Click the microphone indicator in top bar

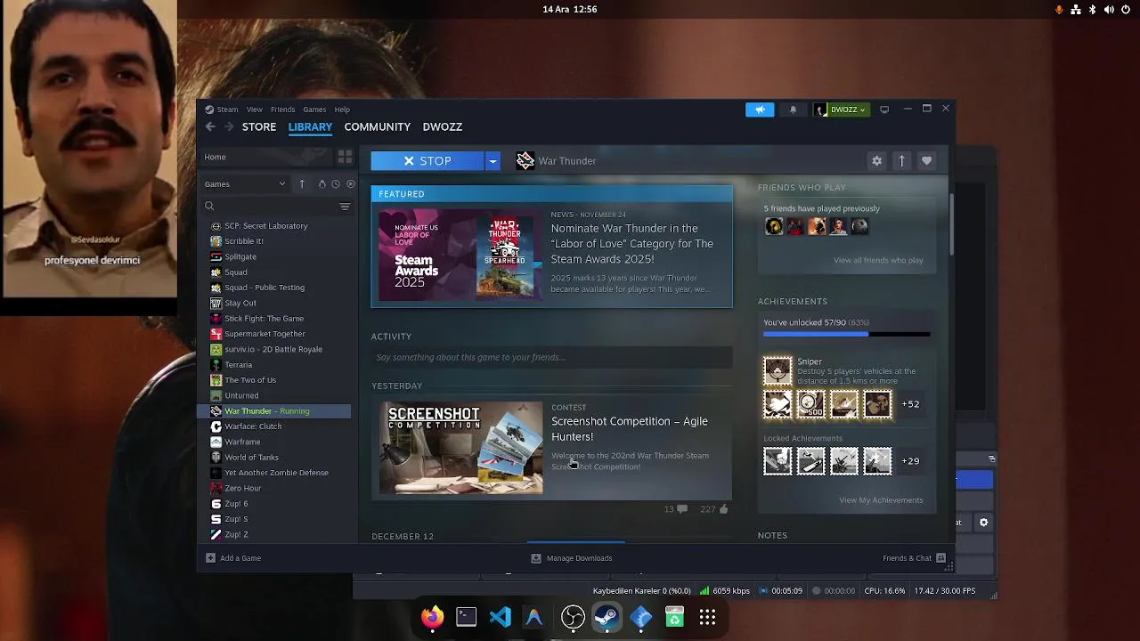1059,9
